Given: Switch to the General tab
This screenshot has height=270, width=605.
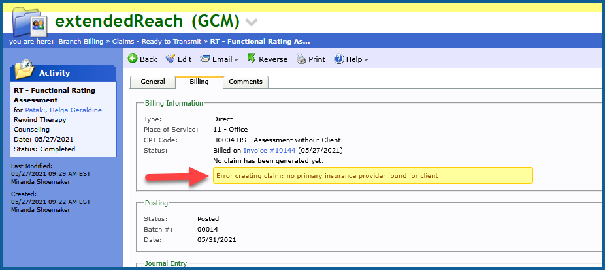Looking at the screenshot, I should click(153, 82).
